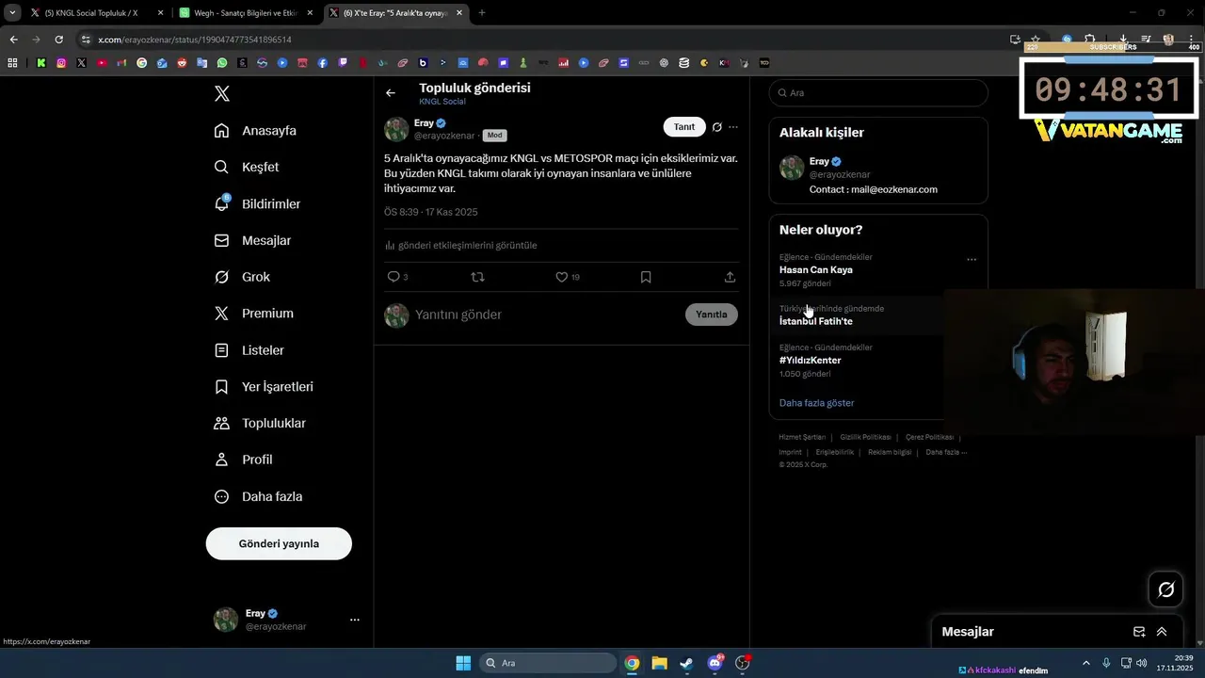The width and height of the screenshot is (1205, 678).
Task: Click the reply comment icon
Action: tap(394, 277)
